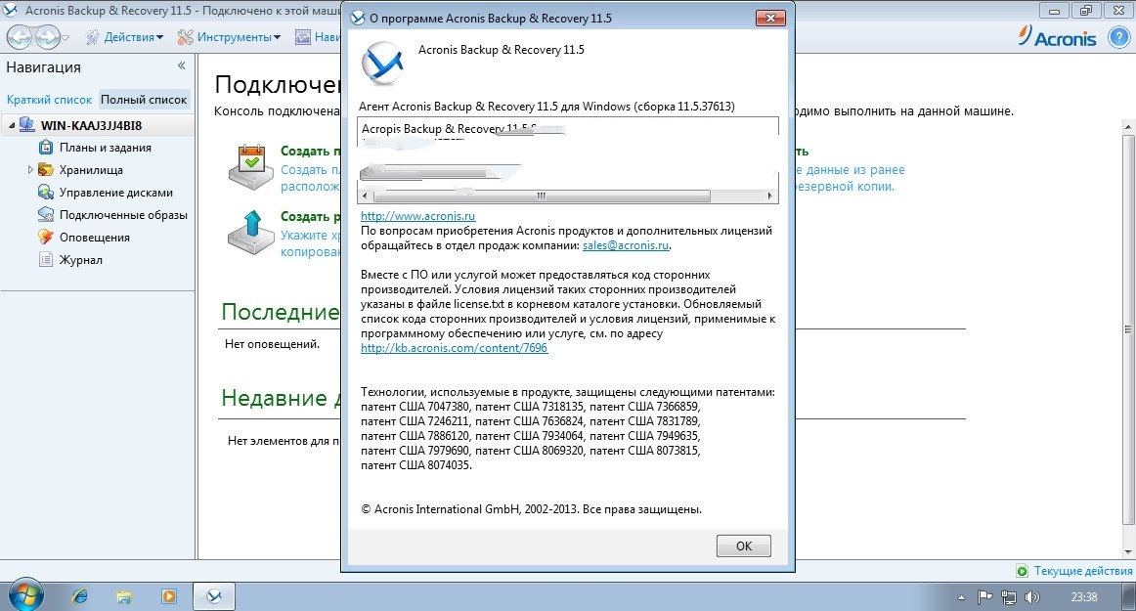Click the OK button in About dialog
The image size is (1136, 611).
(743, 546)
